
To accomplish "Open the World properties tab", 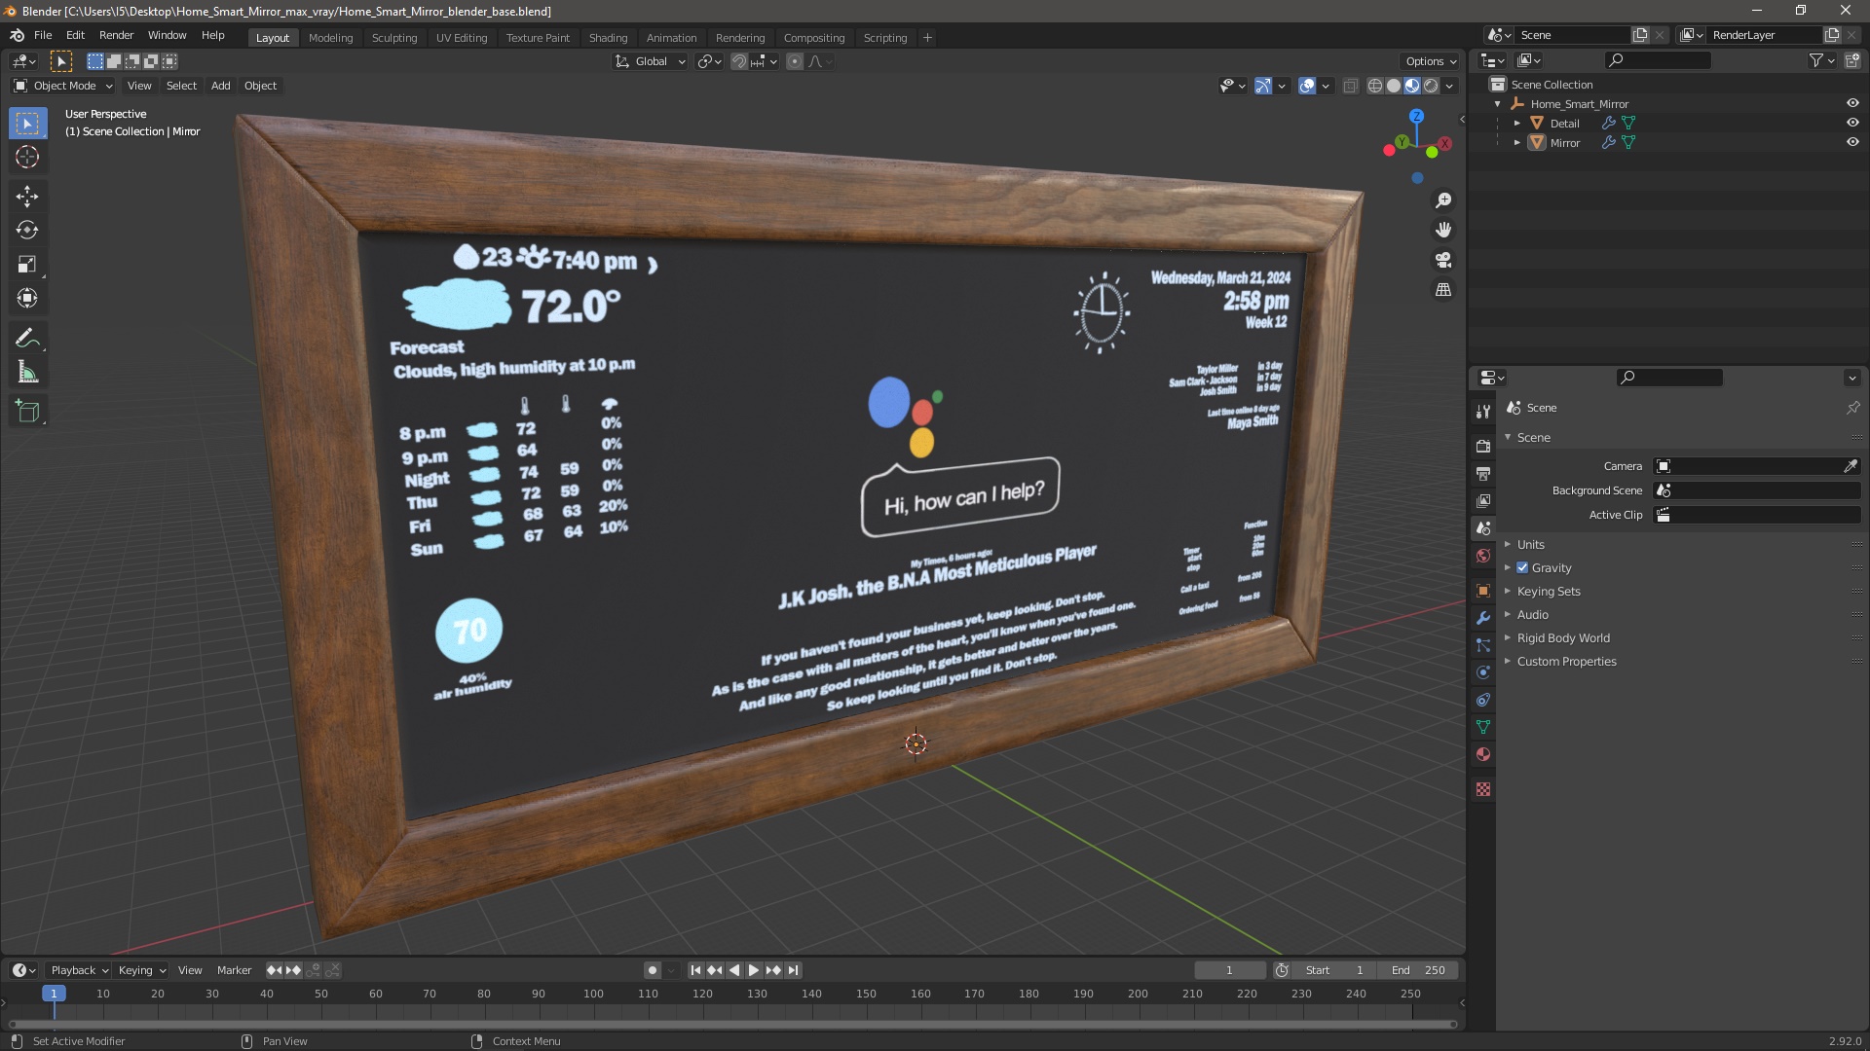I will click(x=1483, y=556).
